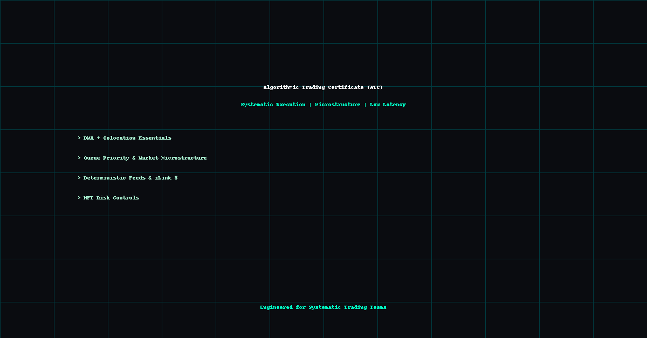
Task: Open Deterministic Feeds & iLink 3 entry
Action: pyautogui.click(x=130, y=178)
